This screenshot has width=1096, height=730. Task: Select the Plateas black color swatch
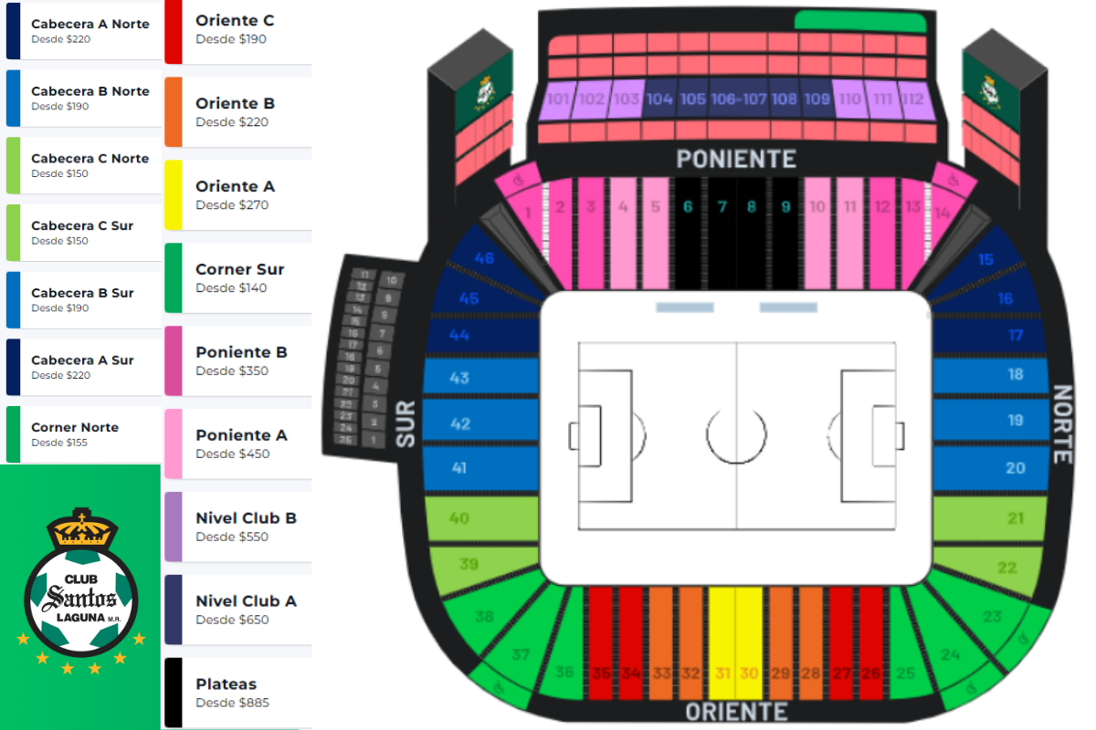click(174, 693)
